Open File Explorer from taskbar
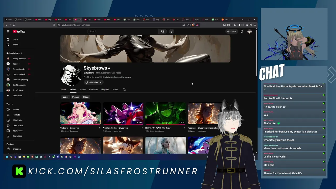 pos(24,157)
